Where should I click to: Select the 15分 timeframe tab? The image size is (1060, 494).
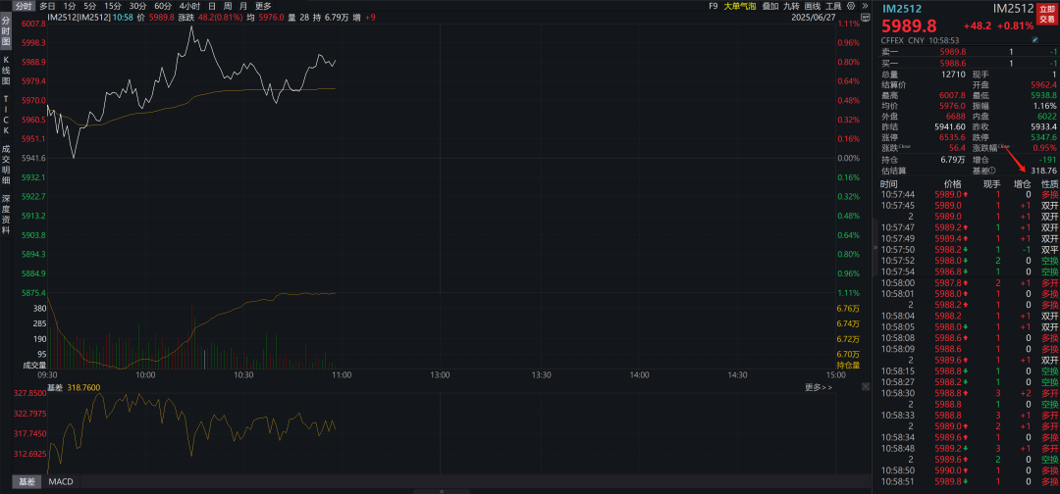tap(112, 6)
